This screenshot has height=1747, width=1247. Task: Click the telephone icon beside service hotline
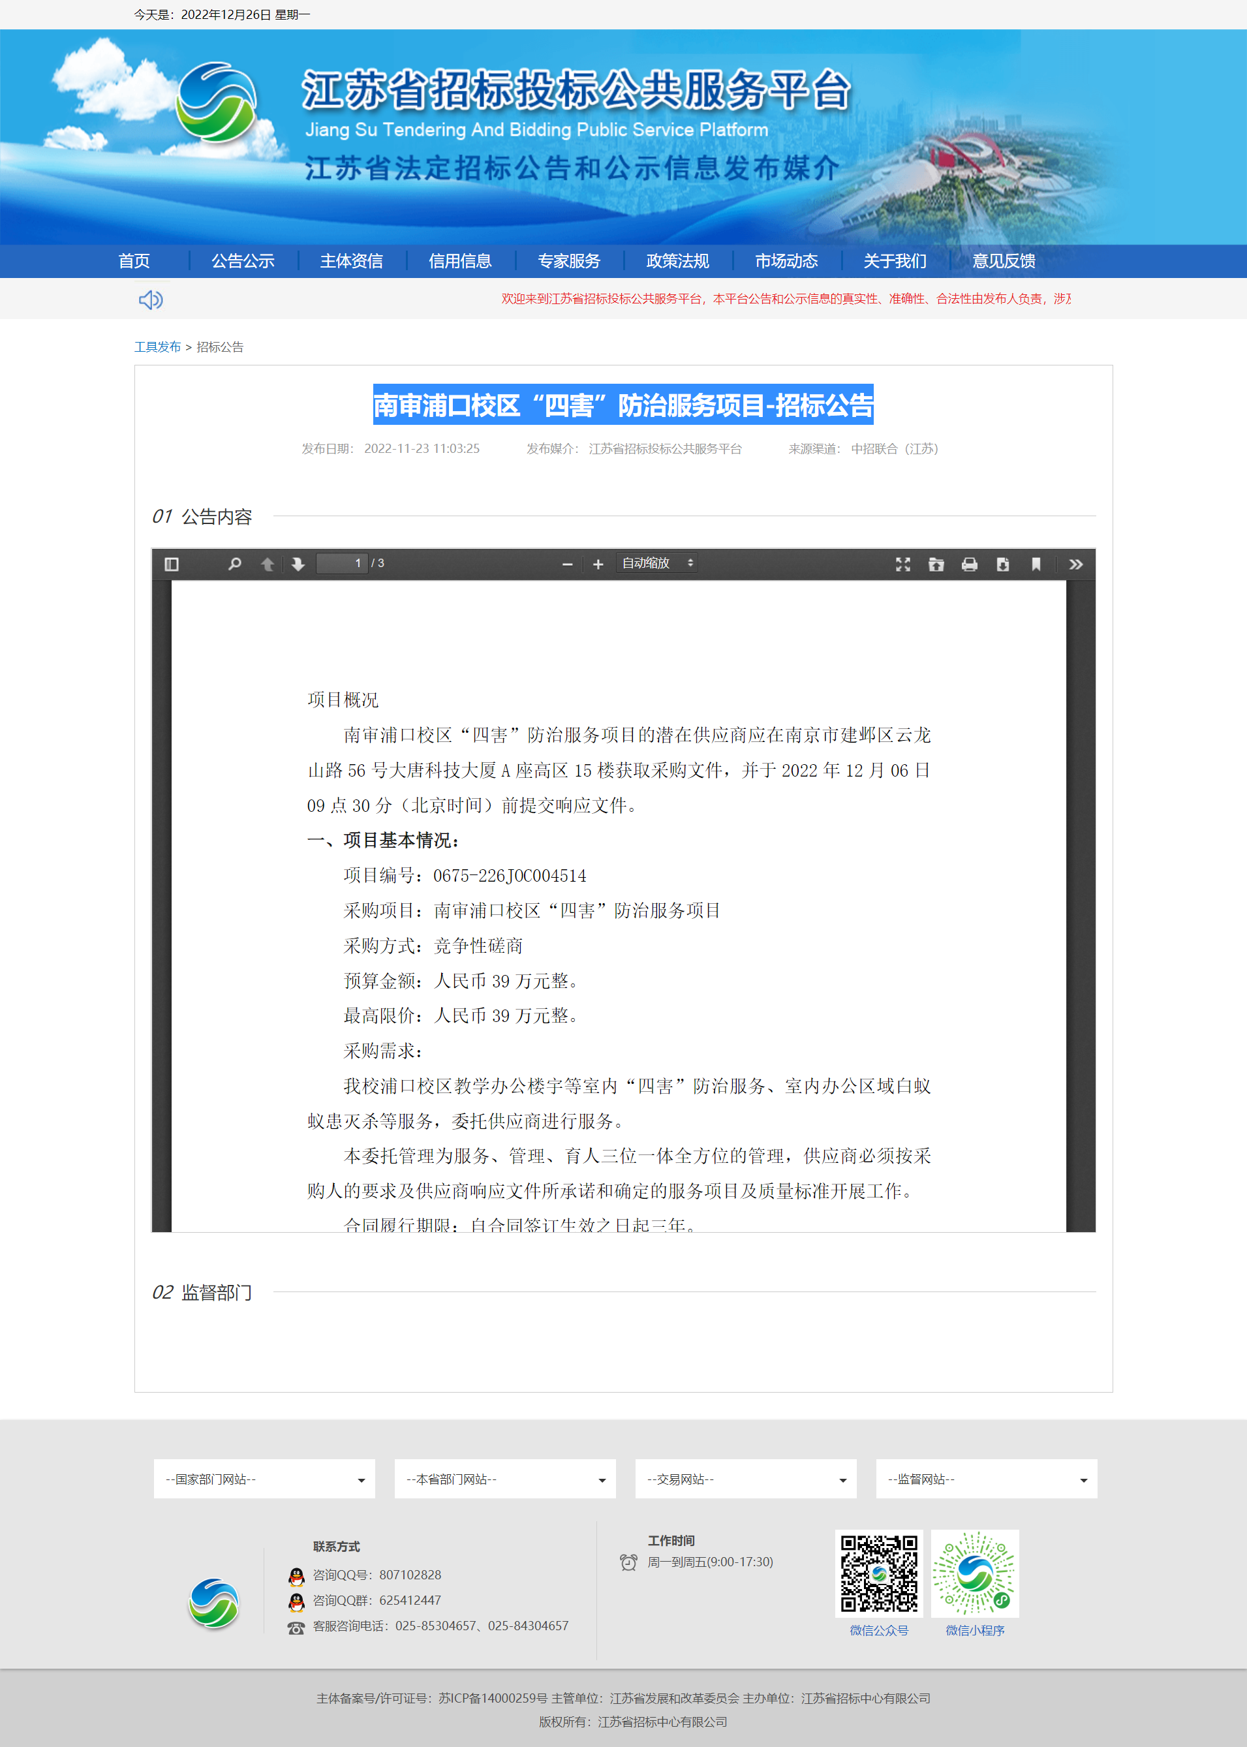pos(296,1627)
